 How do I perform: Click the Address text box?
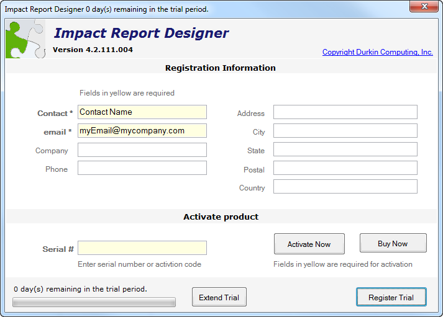tap(345, 112)
